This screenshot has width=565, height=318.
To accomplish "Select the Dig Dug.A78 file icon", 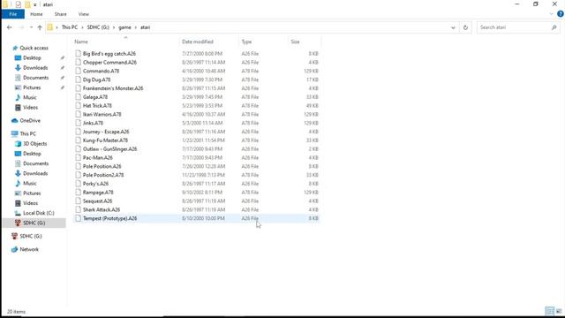I will pos(78,79).
